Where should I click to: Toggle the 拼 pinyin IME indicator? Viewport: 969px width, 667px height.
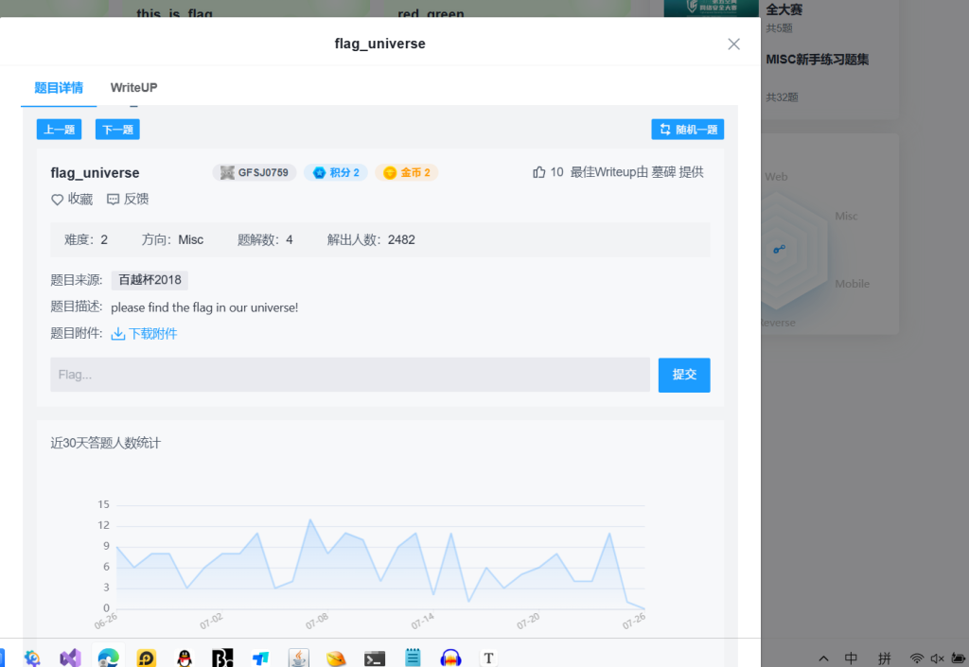pyautogui.click(x=885, y=658)
